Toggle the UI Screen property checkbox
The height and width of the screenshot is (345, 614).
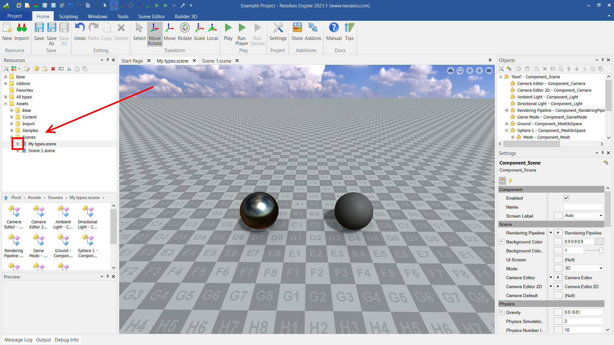[x=558, y=260]
